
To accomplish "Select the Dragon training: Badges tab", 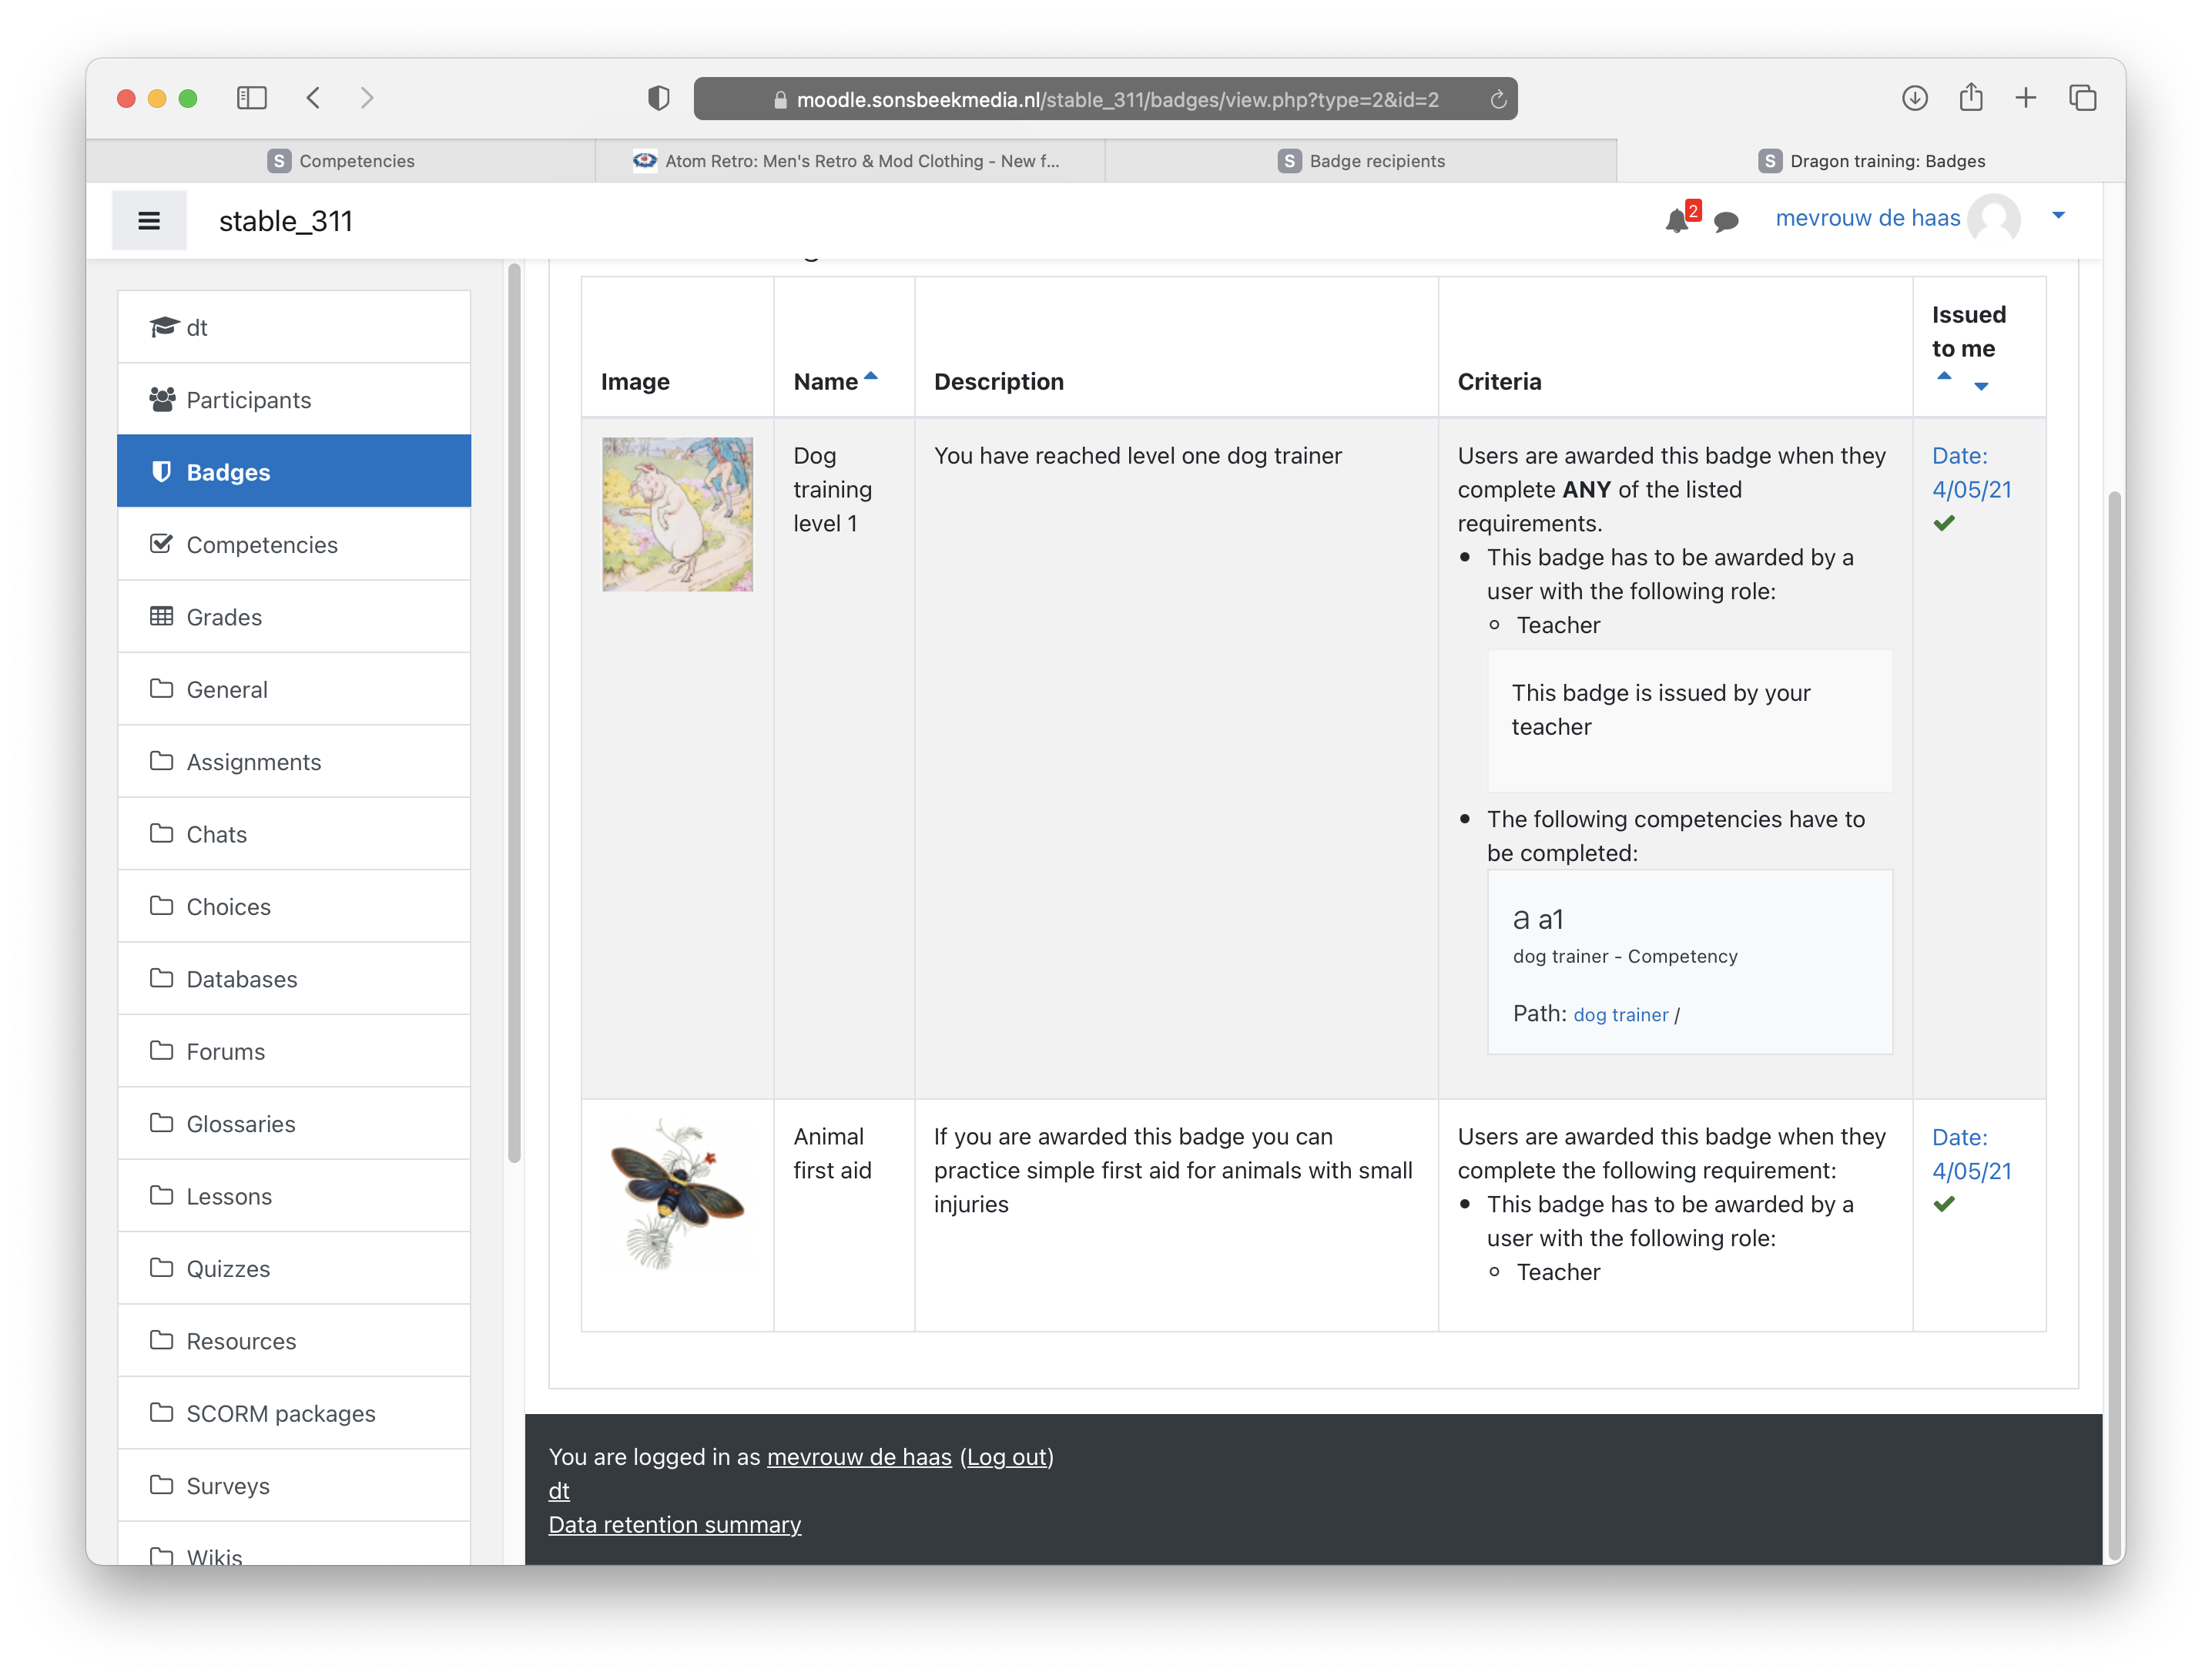I will coord(1871,161).
